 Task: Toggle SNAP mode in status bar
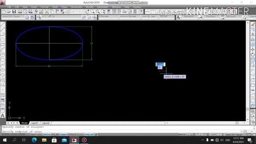33,135
